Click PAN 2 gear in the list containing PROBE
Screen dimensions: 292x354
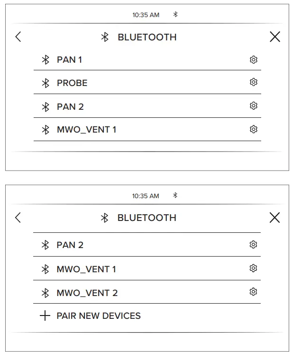pyautogui.click(x=254, y=105)
